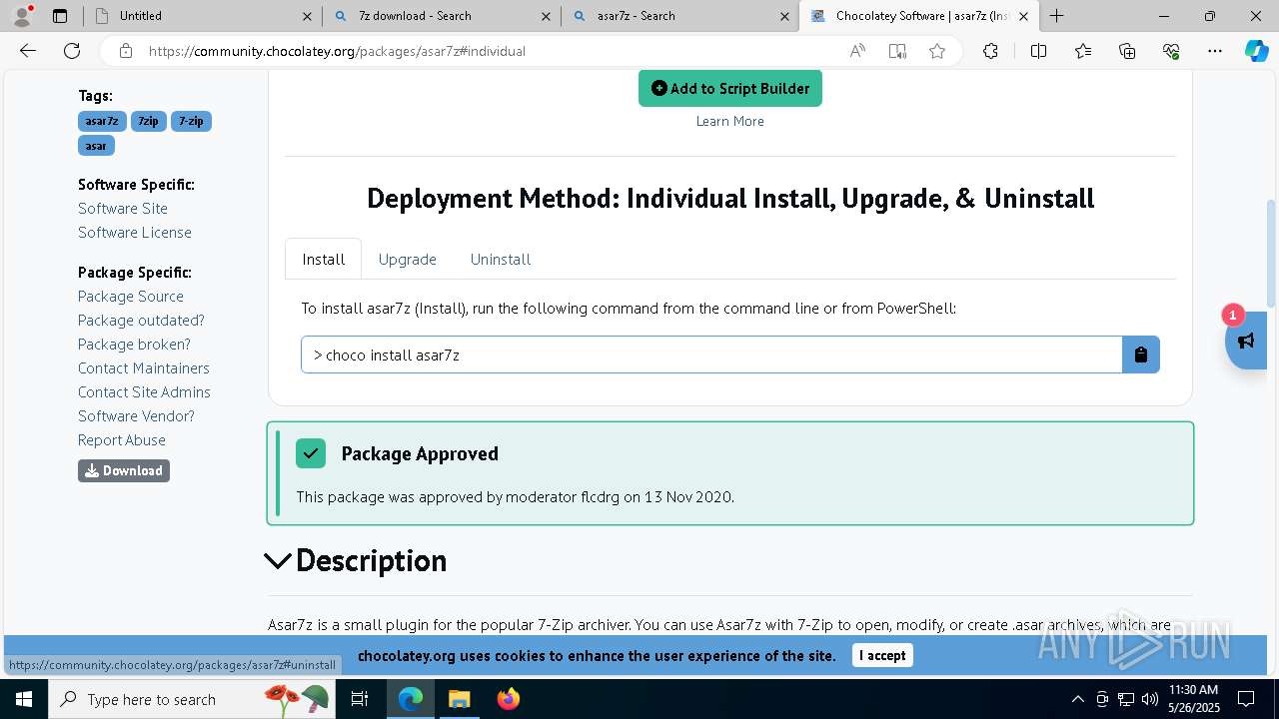Click the 'Software Vendor?' link

click(x=136, y=415)
